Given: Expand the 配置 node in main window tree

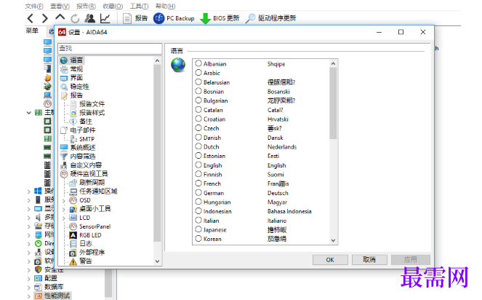Looking at the screenshot, I should (29, 278).
